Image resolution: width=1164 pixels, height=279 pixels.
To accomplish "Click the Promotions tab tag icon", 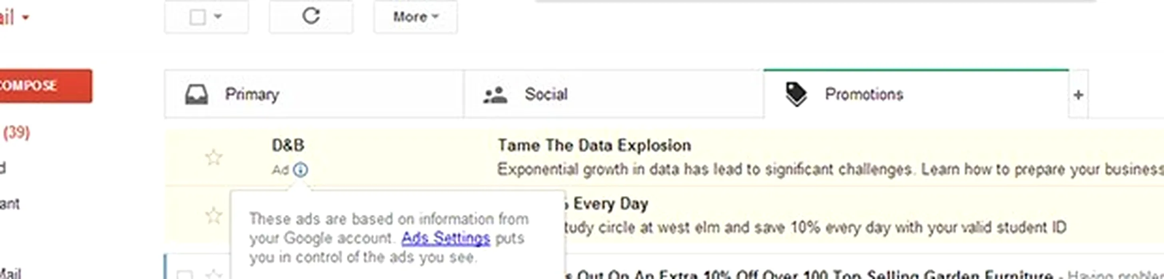I will click(x=796, y=94).
